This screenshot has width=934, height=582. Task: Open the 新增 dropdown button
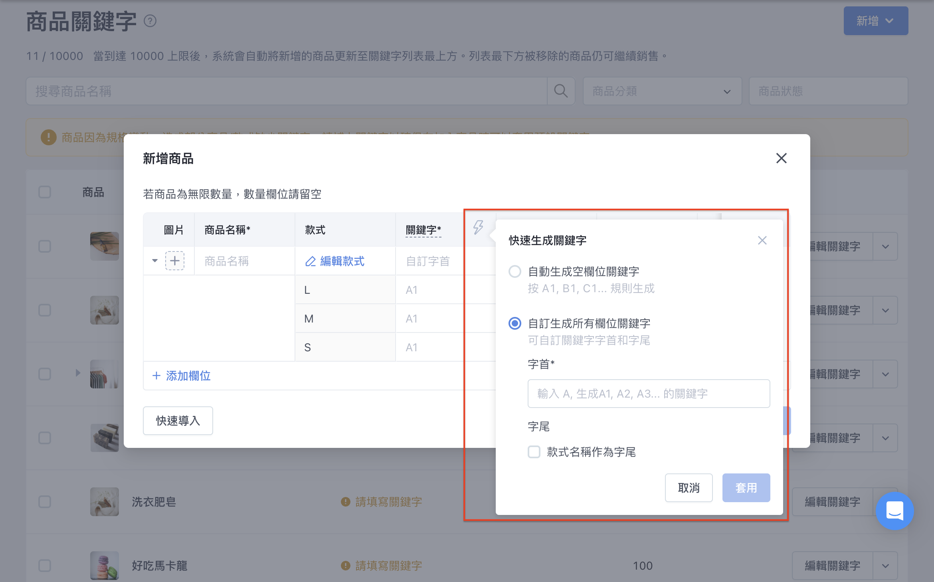coord(876,21)
